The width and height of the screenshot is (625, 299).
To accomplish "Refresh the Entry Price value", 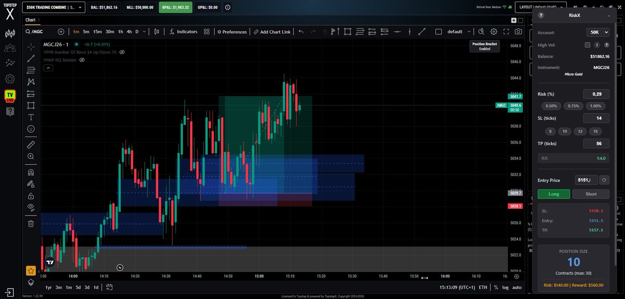I will [x=604, y=180].
